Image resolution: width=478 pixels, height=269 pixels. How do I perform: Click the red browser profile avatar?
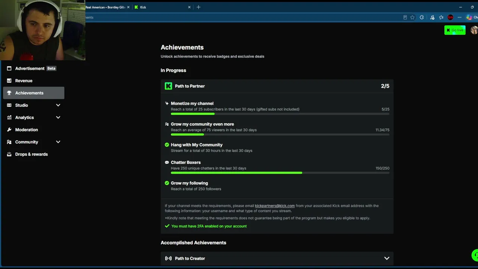(x=450, y=17)
